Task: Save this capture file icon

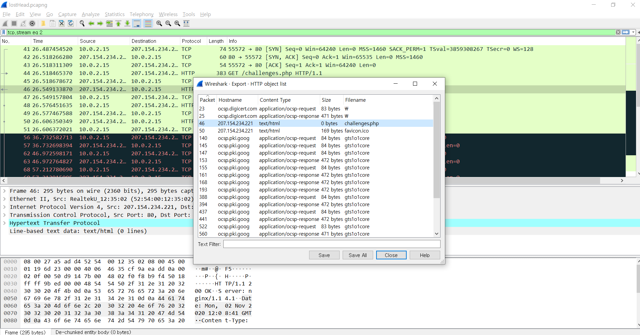Action: tap(53, 23)
